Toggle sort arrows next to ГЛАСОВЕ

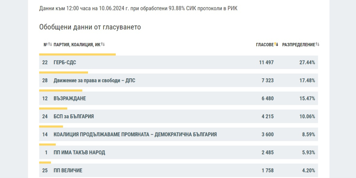coord(276,44)
